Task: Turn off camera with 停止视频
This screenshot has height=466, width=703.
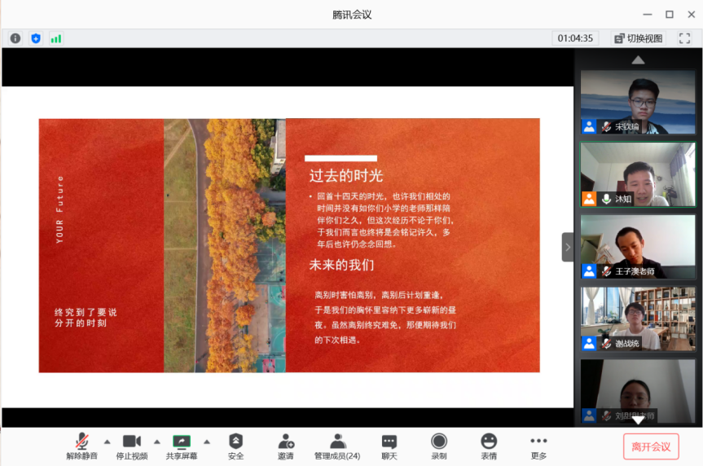Action: tap(132, 446)
